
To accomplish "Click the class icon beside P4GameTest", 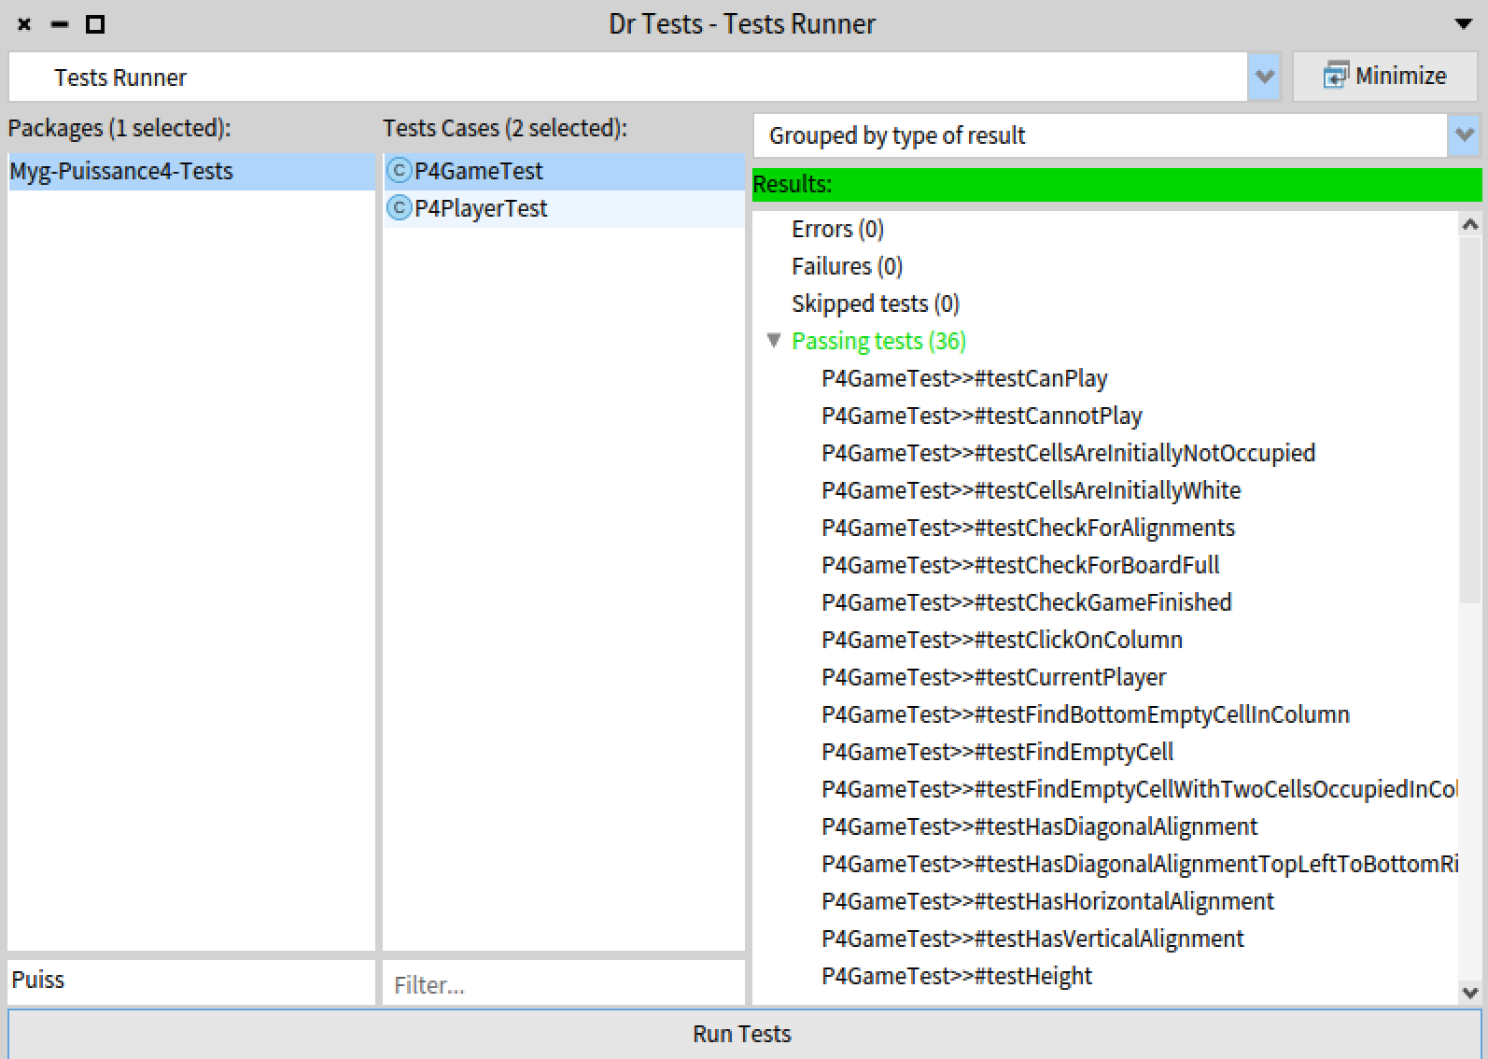I will point(399,171).
